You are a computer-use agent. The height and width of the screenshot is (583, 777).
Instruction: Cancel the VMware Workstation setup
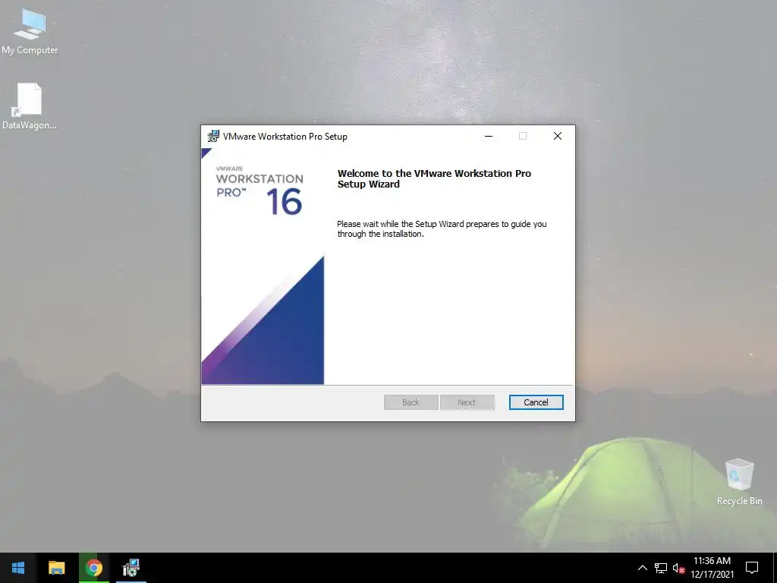(536, 402)
